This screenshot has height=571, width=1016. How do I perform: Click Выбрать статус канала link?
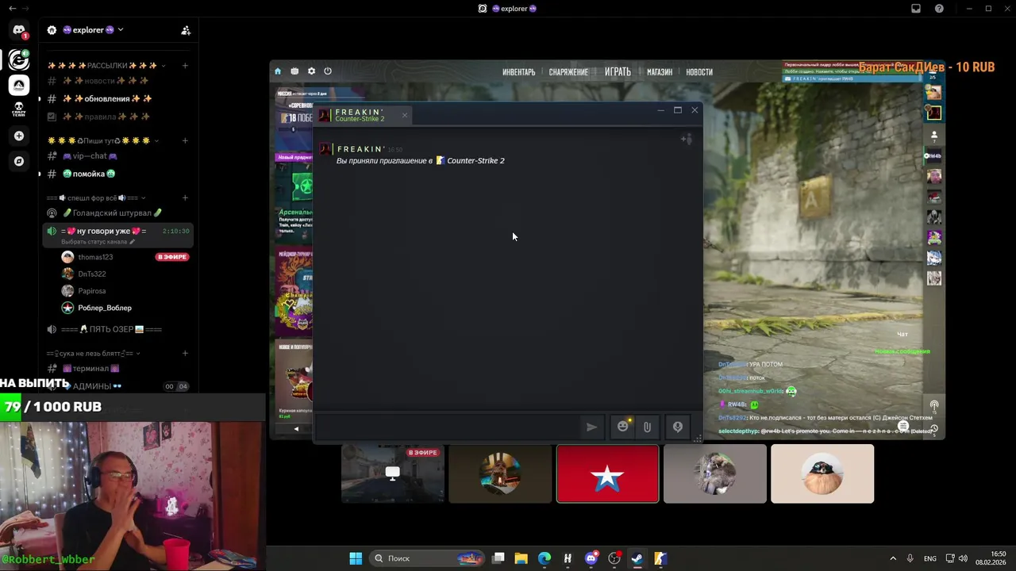coord(98,241)
